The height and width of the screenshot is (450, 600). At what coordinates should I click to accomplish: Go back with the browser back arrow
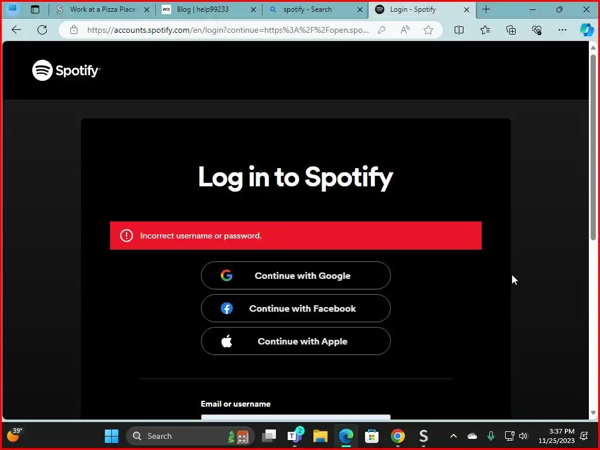[x=16, y=30]
